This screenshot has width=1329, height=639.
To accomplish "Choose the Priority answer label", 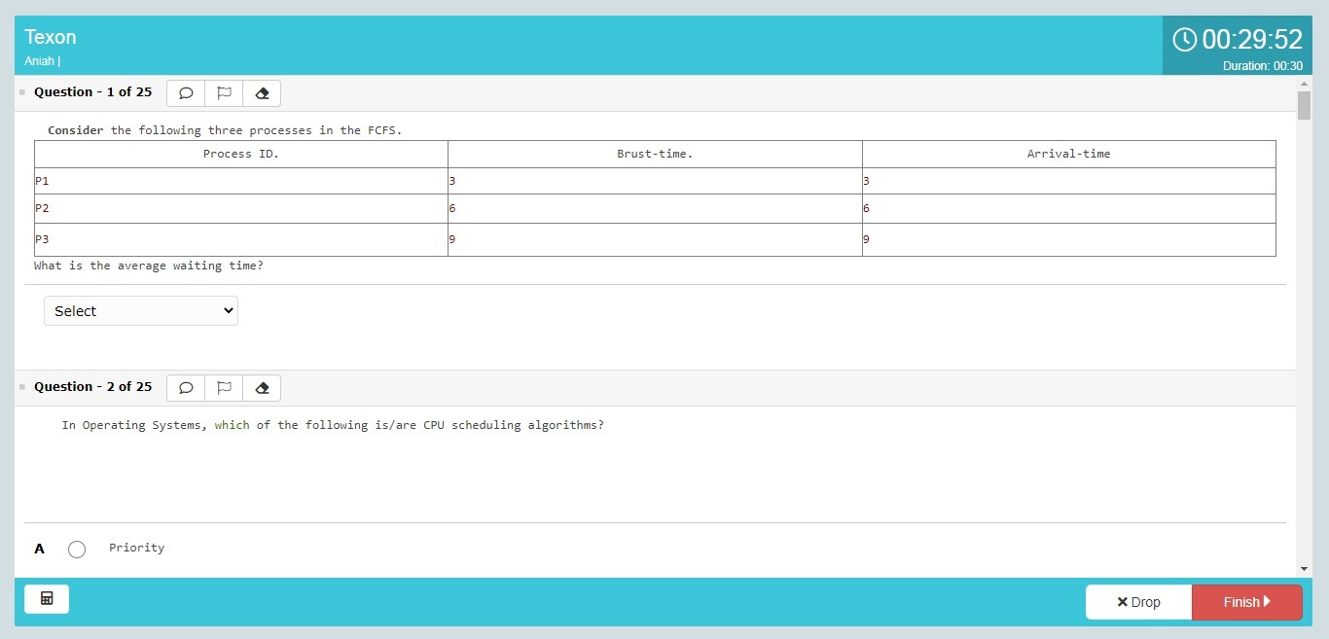I will click(x=136, y=549).
